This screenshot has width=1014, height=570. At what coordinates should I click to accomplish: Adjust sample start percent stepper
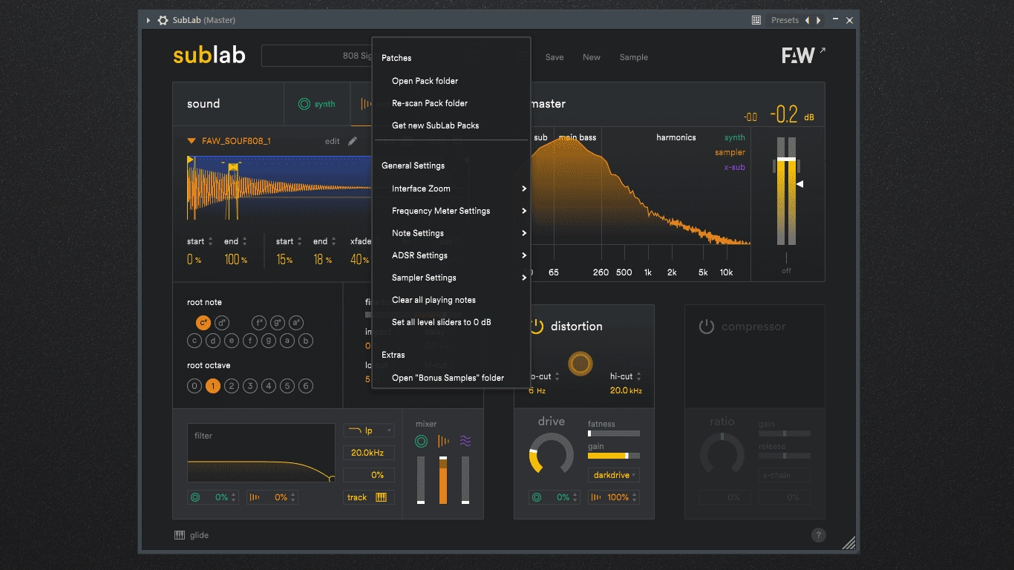[210, 241]
